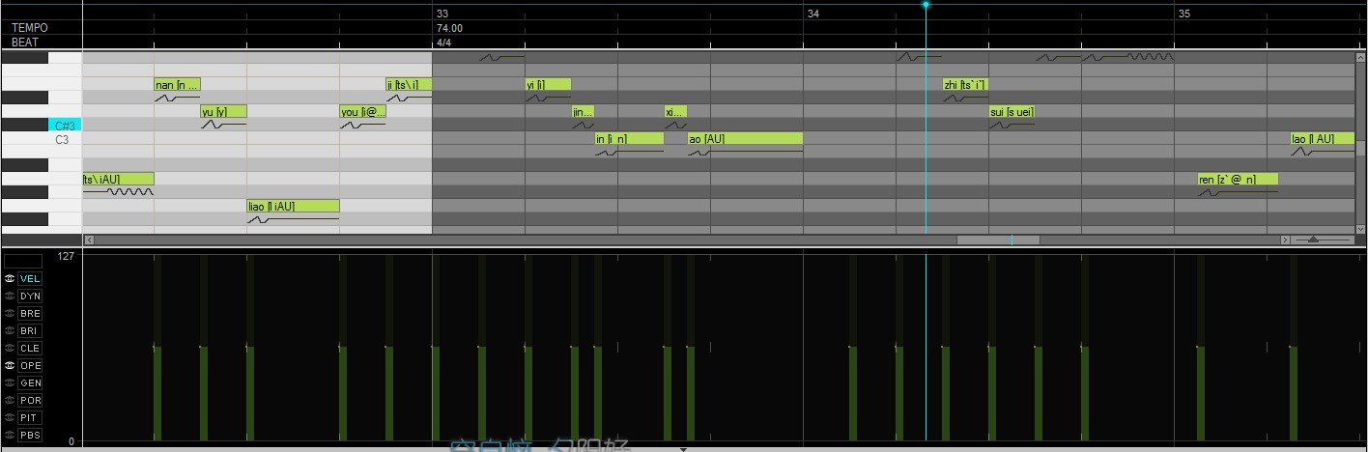Click the vertical scrollbar thumb

(1361, 147)
